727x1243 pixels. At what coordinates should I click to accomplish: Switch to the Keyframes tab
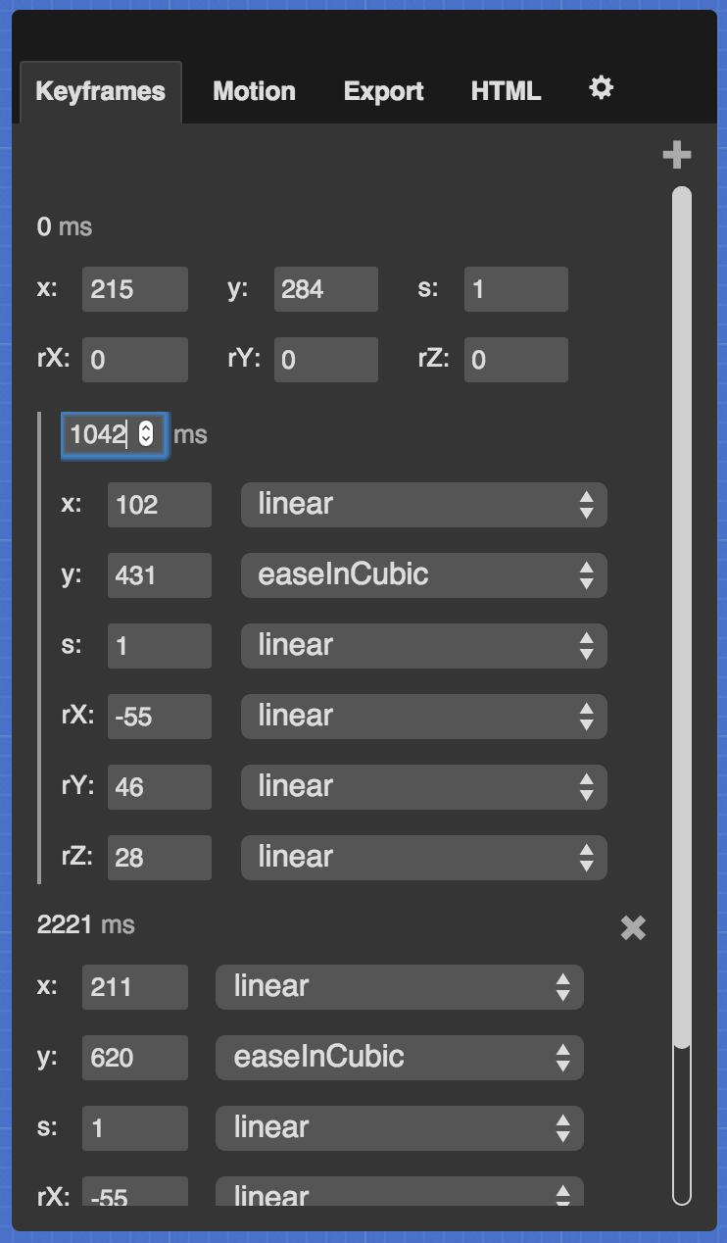(100, 92)
